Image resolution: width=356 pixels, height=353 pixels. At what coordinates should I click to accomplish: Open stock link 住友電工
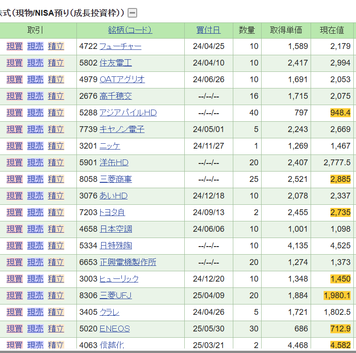pos(116,63)
